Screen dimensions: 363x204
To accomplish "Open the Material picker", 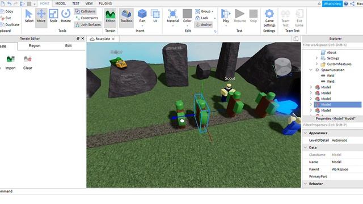I will click(172, 16).
